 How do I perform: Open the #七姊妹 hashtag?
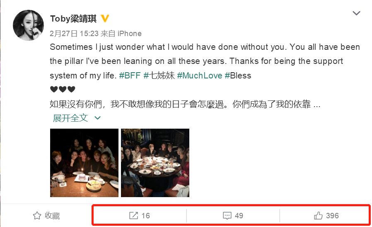click(x=159, y=76)
